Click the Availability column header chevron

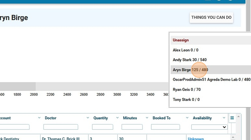(224, 118)
